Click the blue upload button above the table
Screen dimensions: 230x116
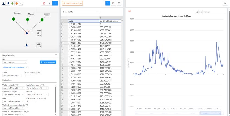click(x=108, y=3)
